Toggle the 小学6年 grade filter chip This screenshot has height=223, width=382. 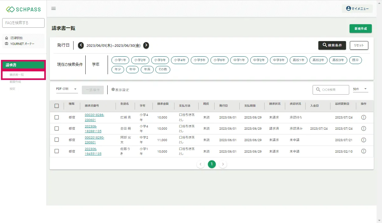click(x=219, y=60)
